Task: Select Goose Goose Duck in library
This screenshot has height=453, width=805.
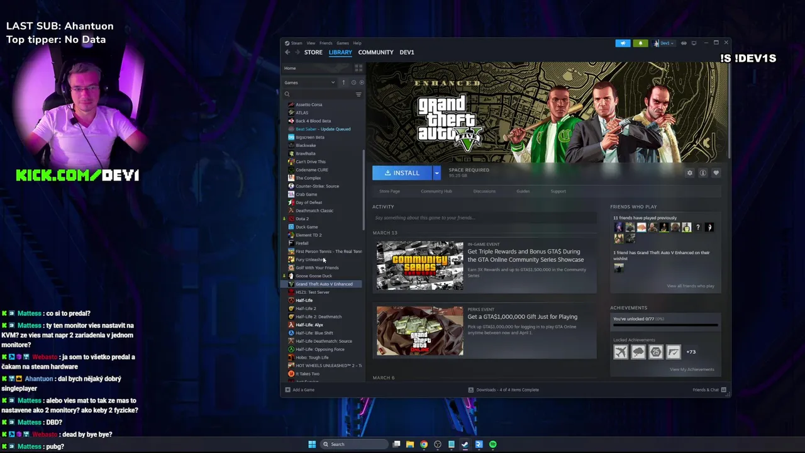Action: (x=314, y=276)
